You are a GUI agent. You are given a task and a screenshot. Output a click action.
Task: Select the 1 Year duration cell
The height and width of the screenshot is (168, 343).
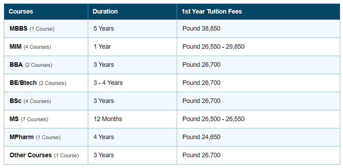point(102,47)
